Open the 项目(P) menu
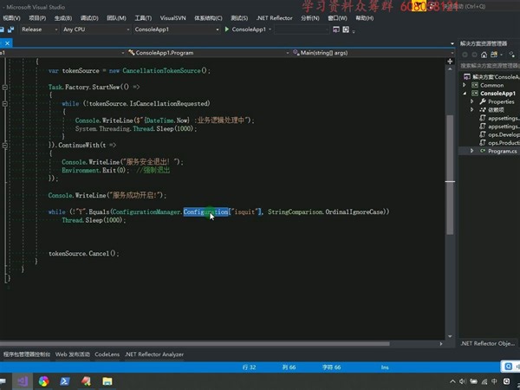 click(37, 18)
